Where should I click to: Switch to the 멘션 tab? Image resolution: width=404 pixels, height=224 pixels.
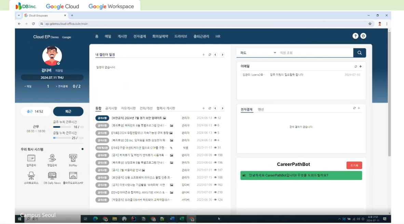tap(261, 109)
